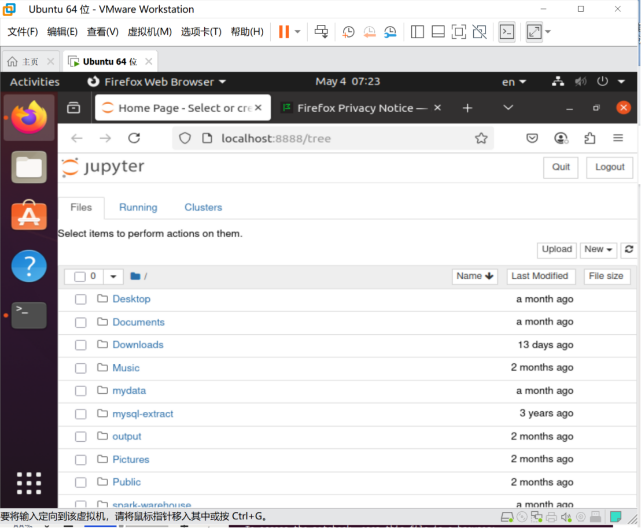This screenshot has width=641, height=528.
Task: Bookmark this page with the star
Action: click(481, 139)
